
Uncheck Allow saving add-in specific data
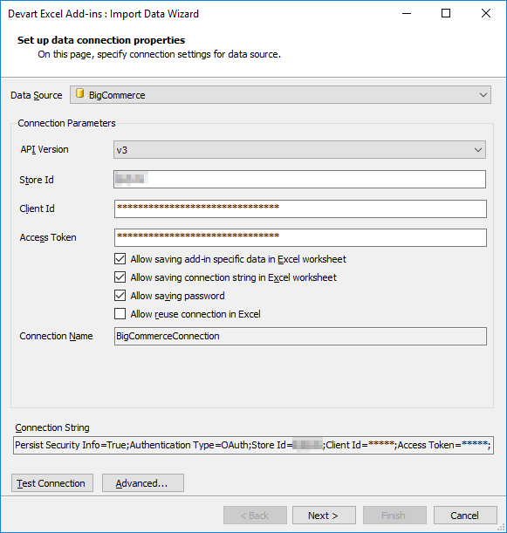[120, 259]
